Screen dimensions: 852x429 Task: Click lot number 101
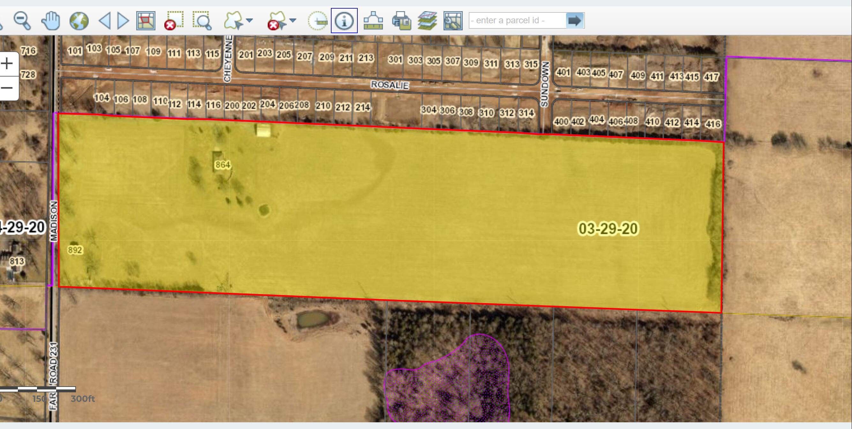pyautogui.click(x=75, y=51)
